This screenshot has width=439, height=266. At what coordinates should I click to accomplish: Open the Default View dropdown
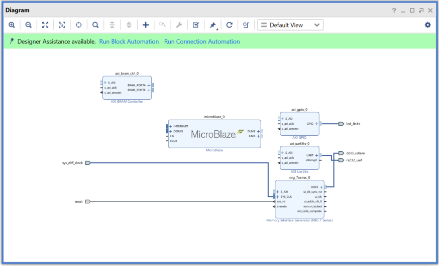coord(290,25)
